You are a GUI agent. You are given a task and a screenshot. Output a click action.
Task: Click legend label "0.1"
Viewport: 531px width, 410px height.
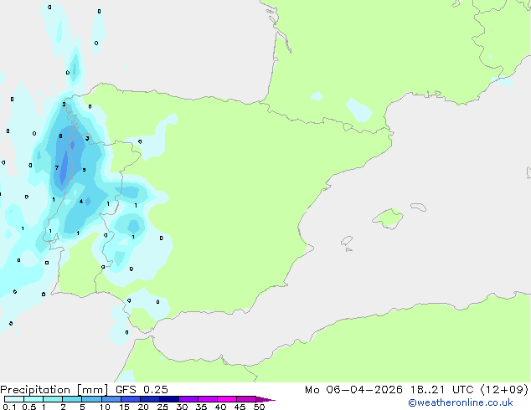[9, 407]
